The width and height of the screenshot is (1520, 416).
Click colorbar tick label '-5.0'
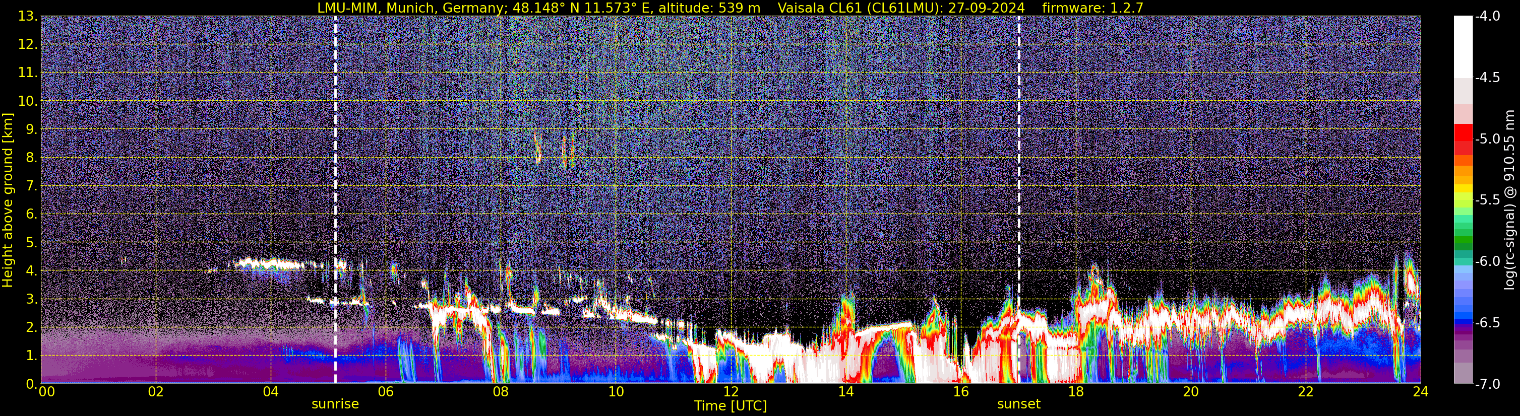1487,138
